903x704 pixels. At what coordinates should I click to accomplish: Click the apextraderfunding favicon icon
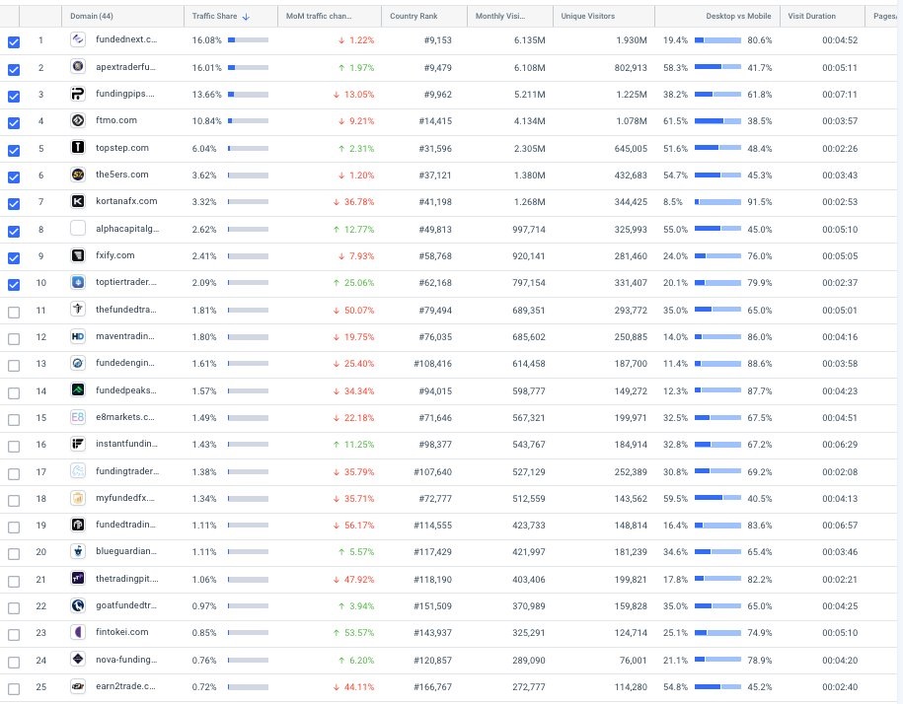pos(78,67)
